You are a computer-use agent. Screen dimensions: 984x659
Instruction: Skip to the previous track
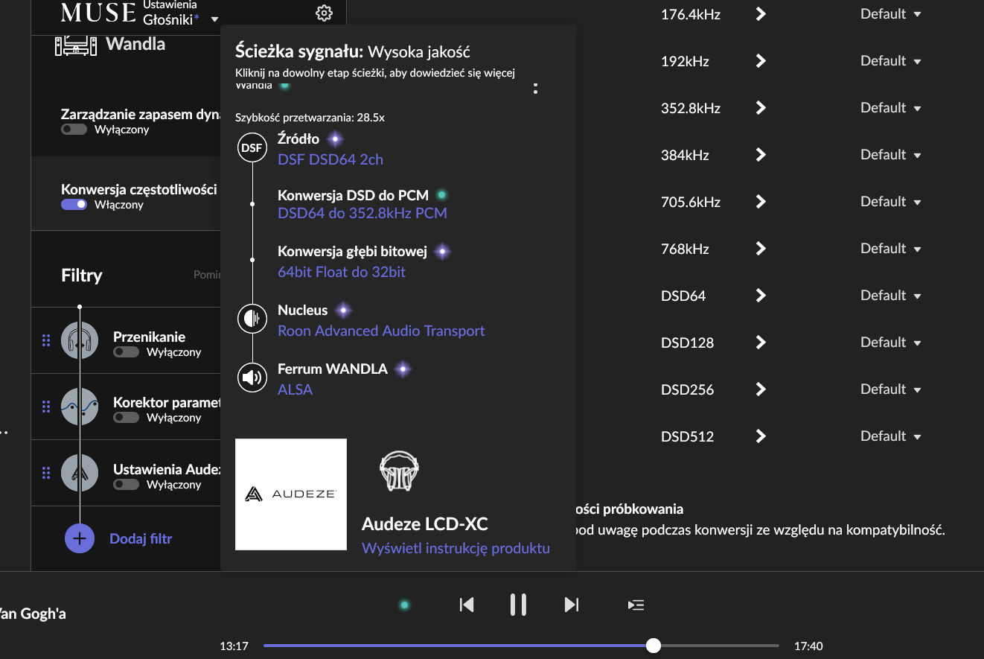467,605
